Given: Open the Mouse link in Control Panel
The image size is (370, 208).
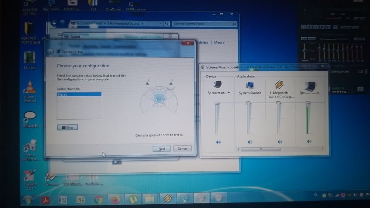Looking at the screenshot, I should [219, 43].
